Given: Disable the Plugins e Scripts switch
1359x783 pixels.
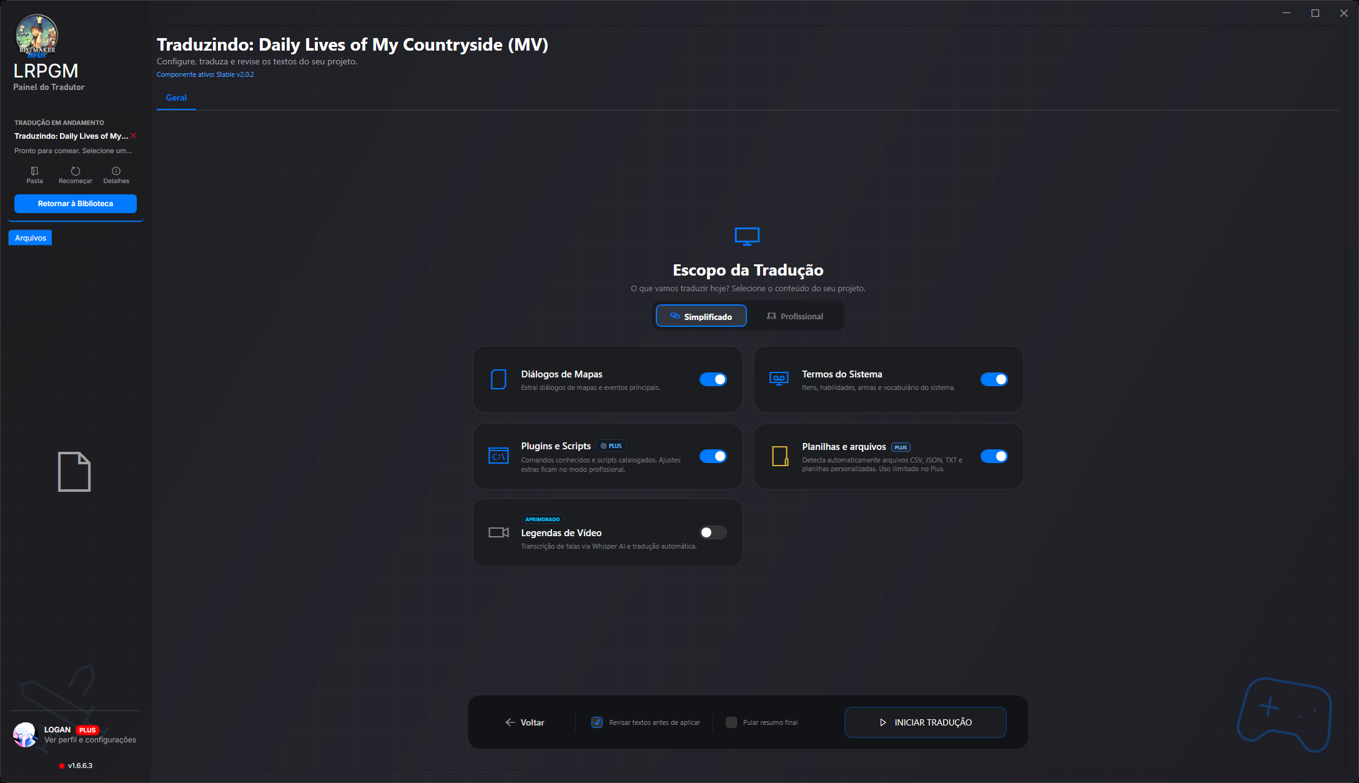Looking at the screenshot, I should (713, 456).
